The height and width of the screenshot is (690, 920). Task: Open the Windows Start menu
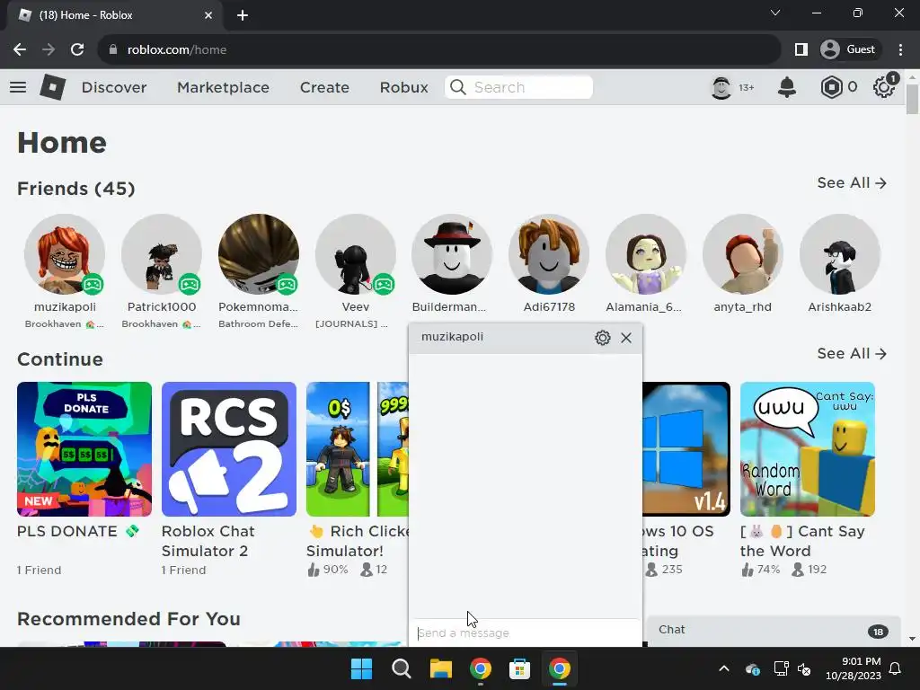click(x=361, y=668)
